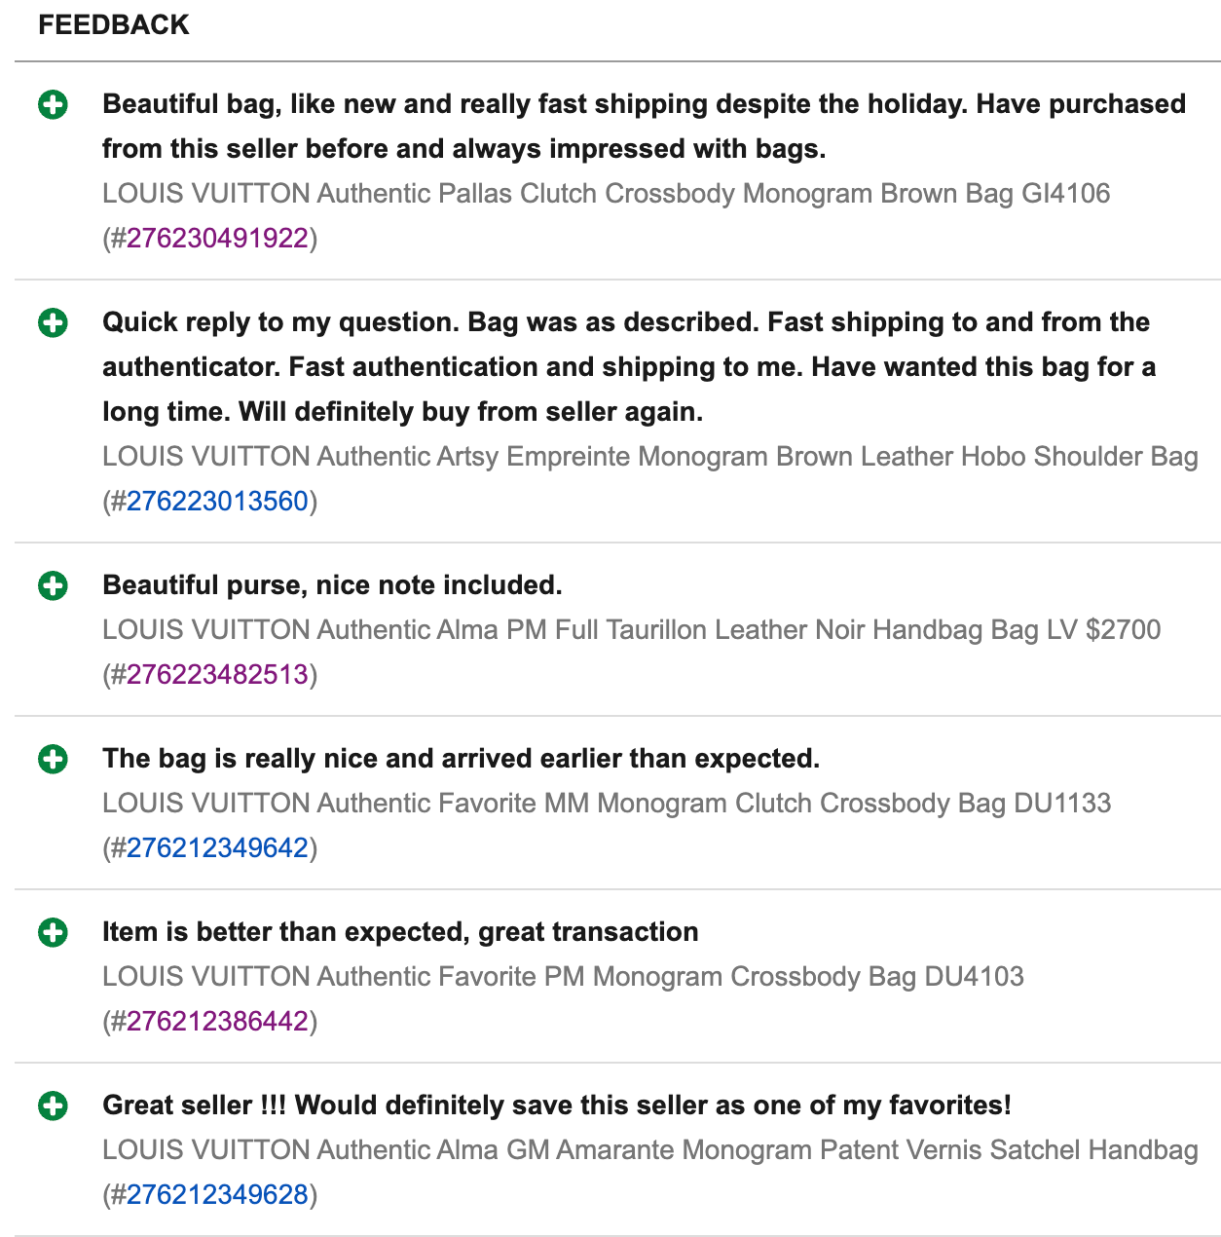1221x1237 pixels.
Task: Click the Favorite PM Monogram Crossbody item title
Action: pos(563,977)
